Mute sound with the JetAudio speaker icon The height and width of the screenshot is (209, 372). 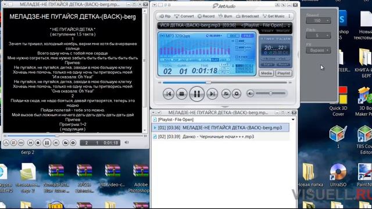tap(251, 93)
